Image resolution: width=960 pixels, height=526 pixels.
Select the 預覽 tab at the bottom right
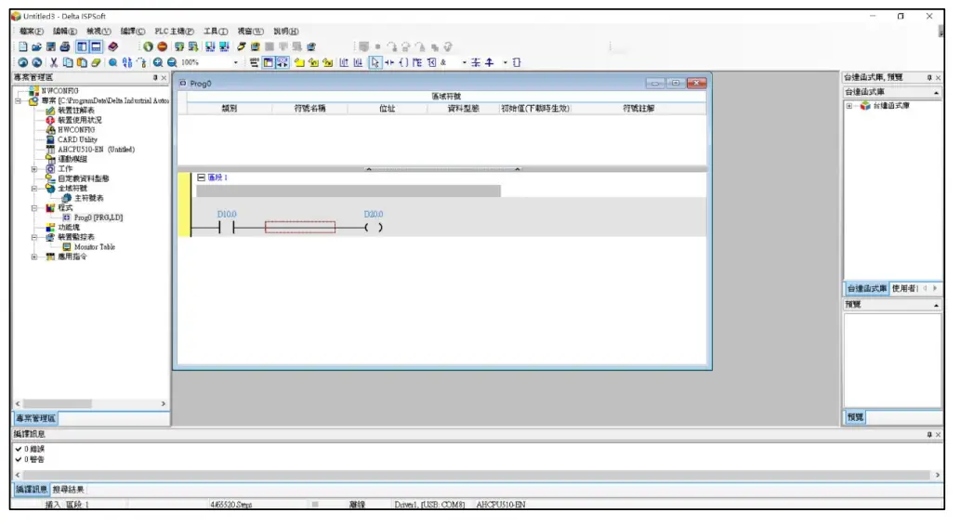click(x=855, y=417)
